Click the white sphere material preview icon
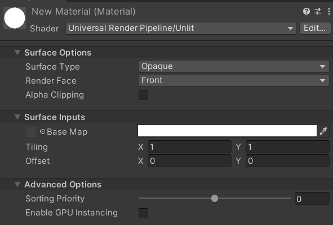Image resolution: width=333 pixels, height=225 pixels. point(15,18)
